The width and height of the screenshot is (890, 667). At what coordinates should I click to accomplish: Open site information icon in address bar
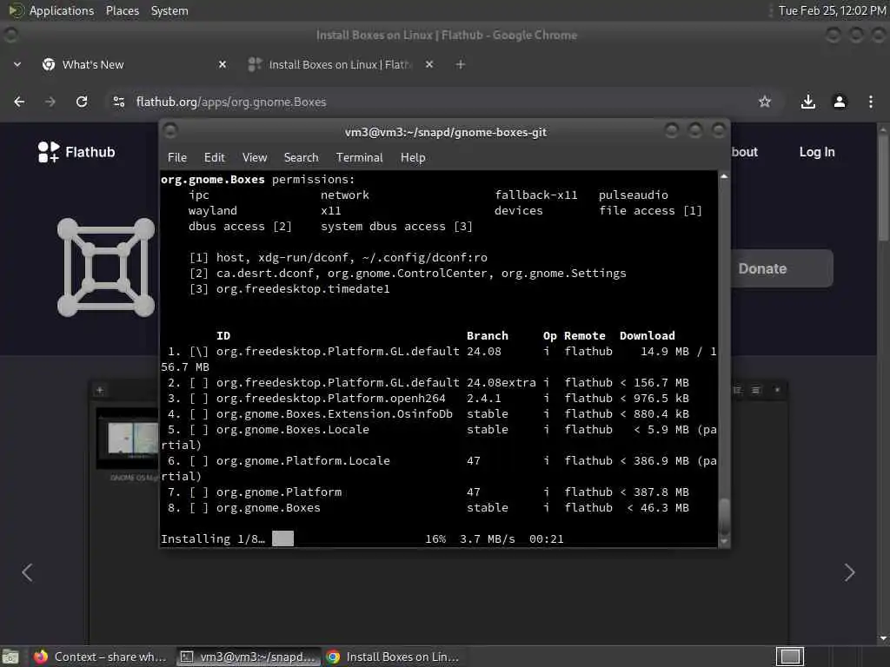tap(118, 102)
